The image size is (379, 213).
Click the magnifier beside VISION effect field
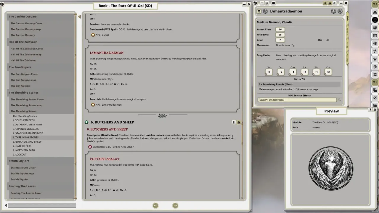point(340,100)
